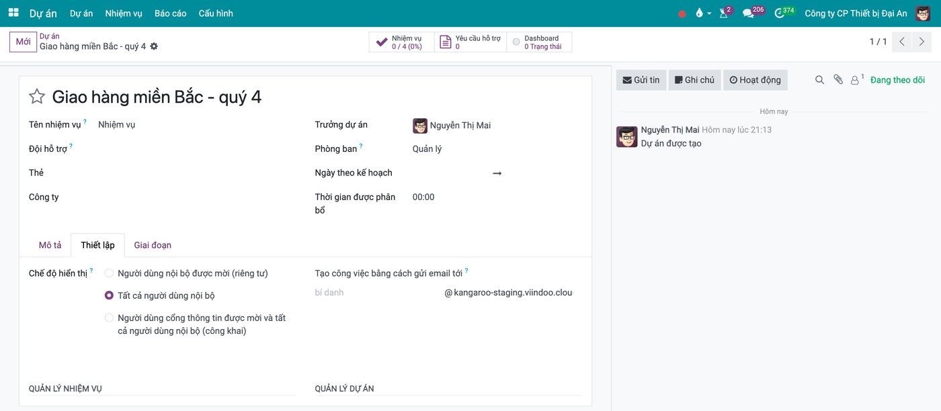
Task: Select the công khai portal users radio option
Action: tap(109, 318)
